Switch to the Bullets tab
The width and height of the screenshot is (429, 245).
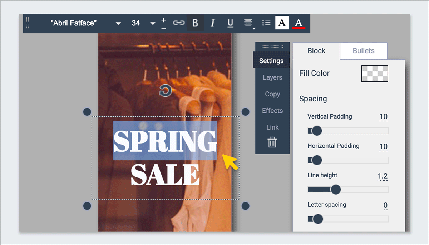click(363, 51)
